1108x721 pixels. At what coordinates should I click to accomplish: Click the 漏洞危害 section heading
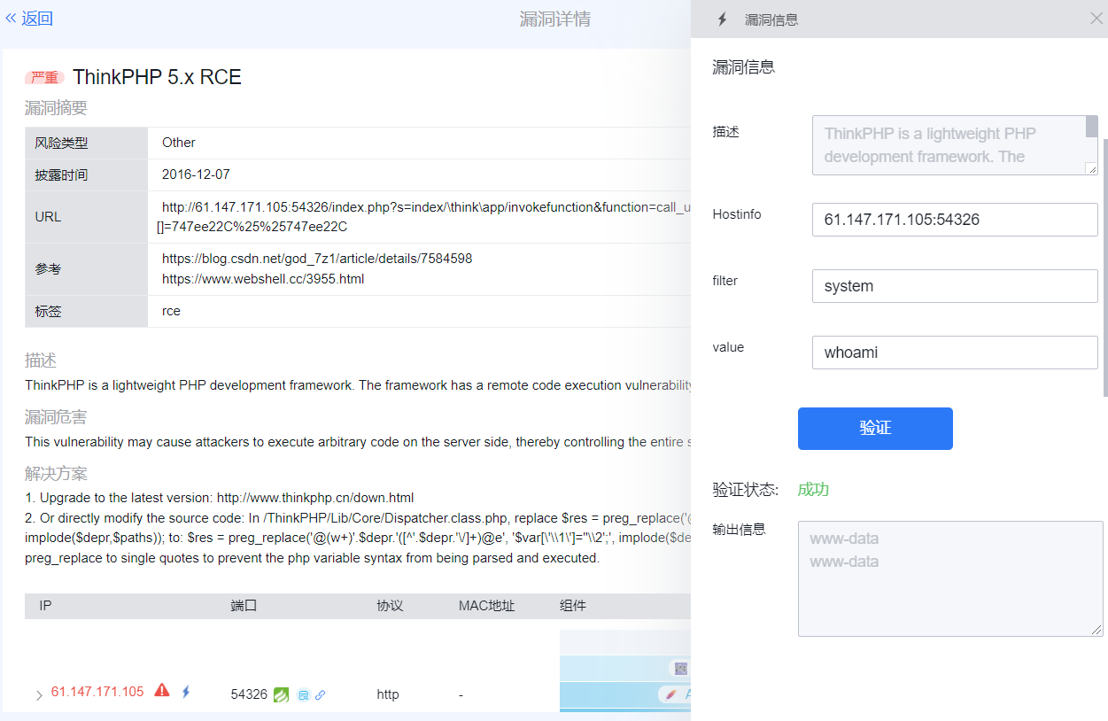pos(56,417)
